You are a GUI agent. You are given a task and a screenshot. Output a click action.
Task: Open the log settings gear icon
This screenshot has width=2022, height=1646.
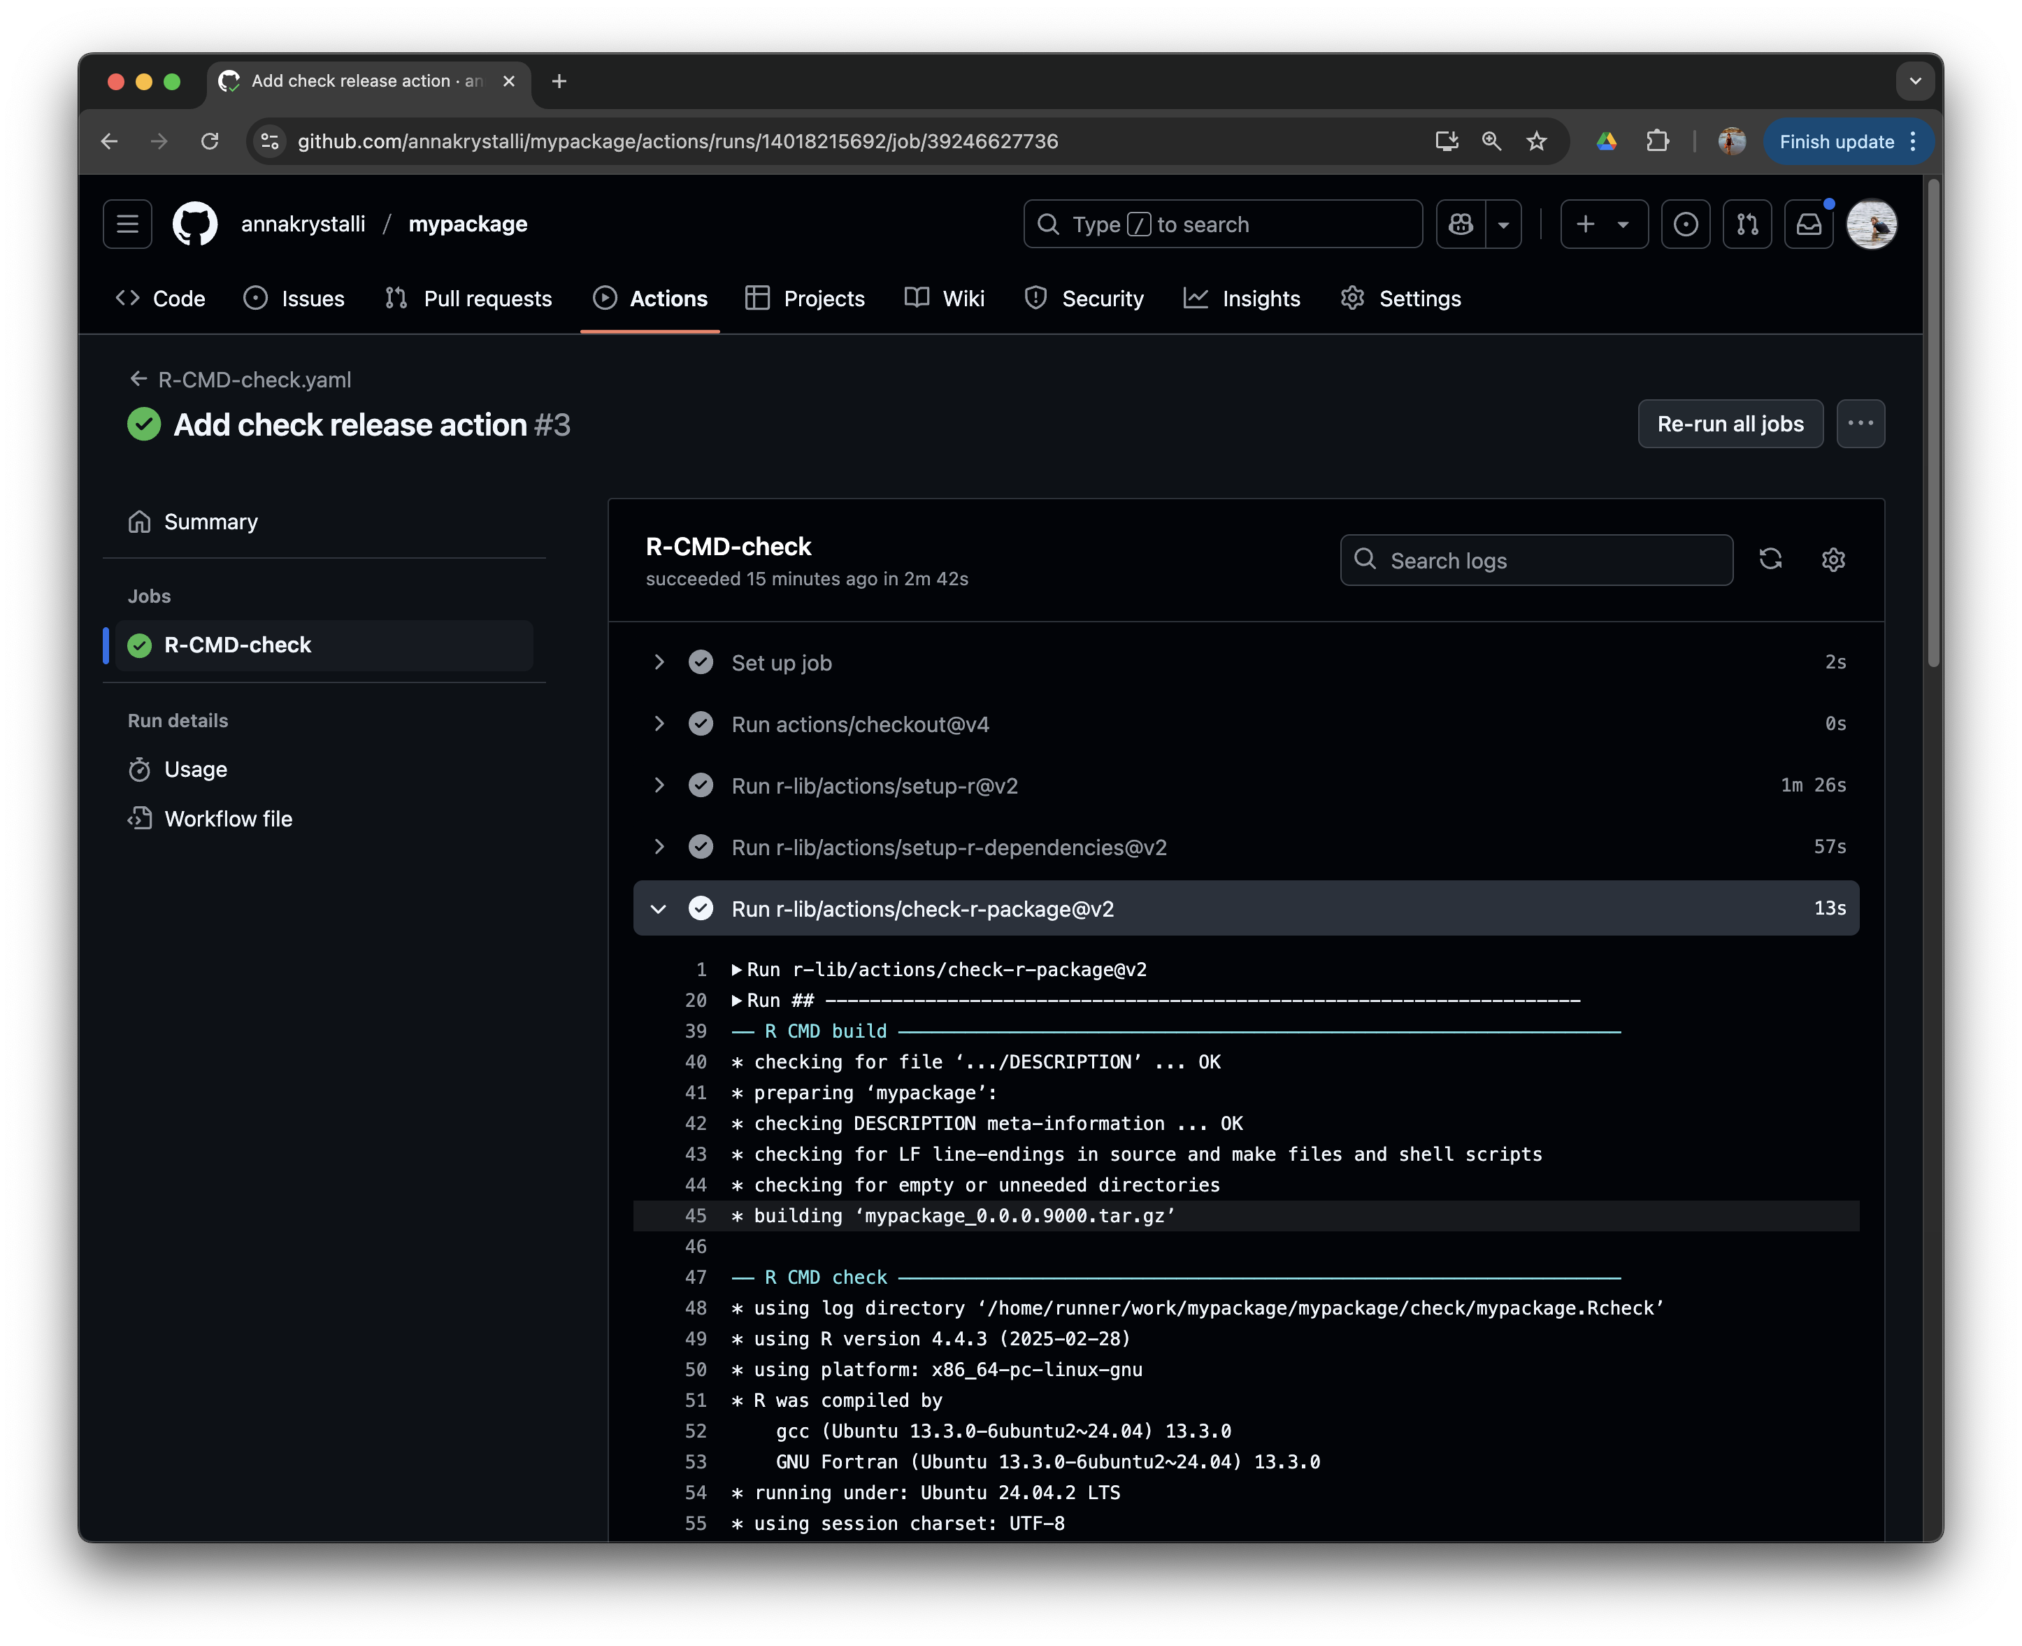1833,559
